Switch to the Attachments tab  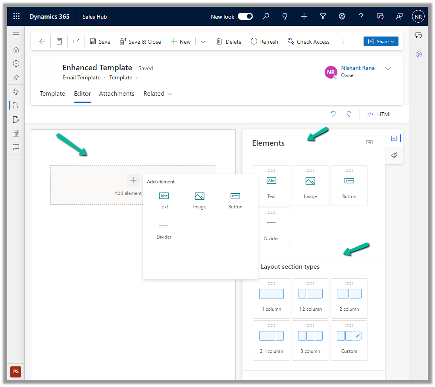coord(117,94)
